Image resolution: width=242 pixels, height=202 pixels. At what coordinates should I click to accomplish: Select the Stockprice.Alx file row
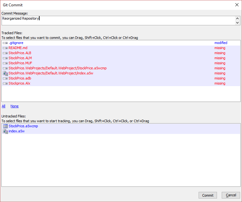pos(121,83)
